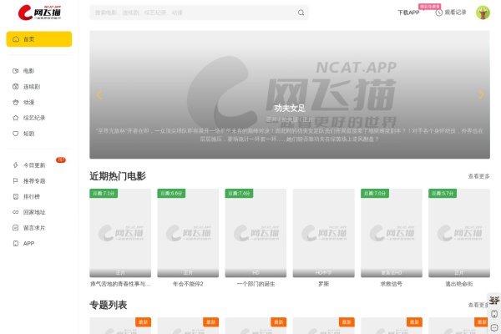Click the TV icon beside 连续剧
The width and height of the screenshot is (501, 334).
pos(15,86)
